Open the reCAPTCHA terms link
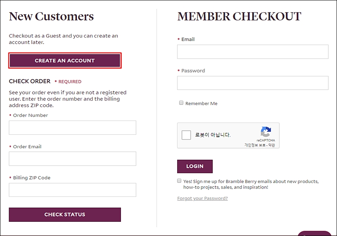The width and height of the screenshot is (337, 236). point(272,145)
